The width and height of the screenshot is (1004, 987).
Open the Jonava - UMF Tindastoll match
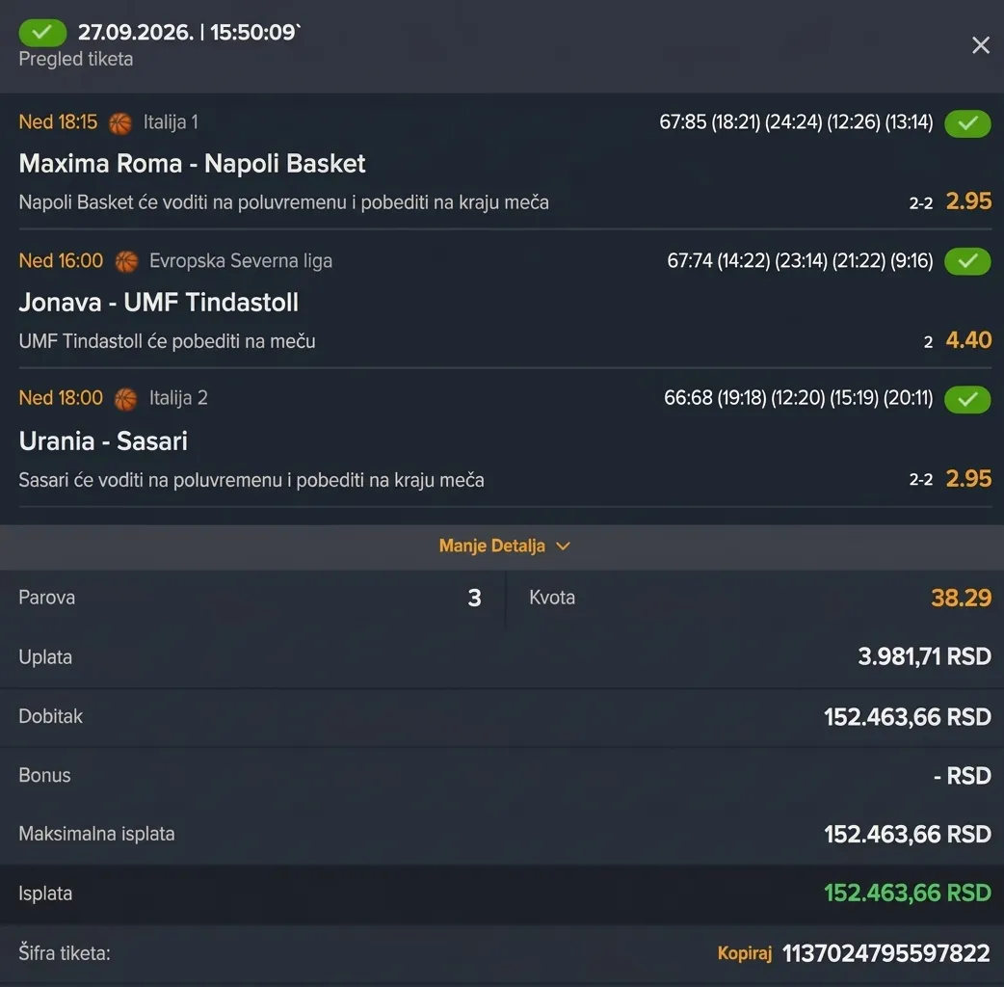coord(159,303)
